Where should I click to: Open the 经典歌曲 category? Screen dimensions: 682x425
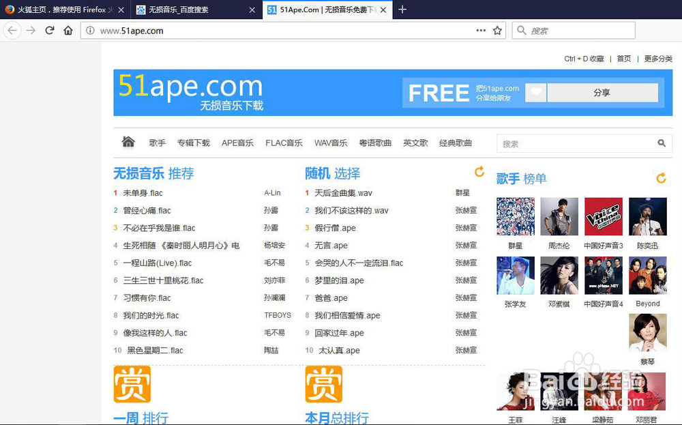[x=456, y=143]
